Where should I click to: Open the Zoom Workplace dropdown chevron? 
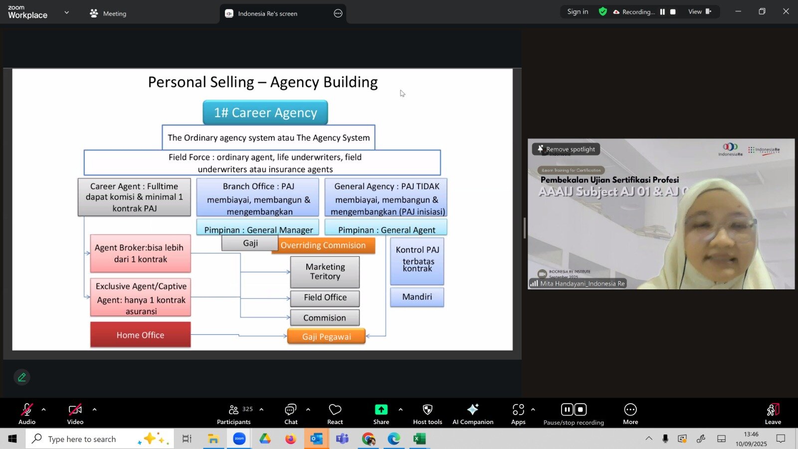67,12
